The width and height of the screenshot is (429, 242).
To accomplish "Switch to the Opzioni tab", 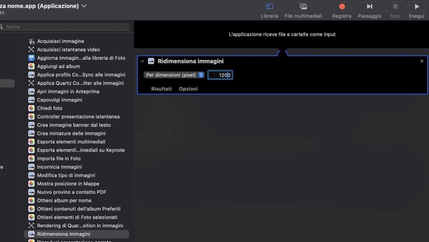I will 188,89.
